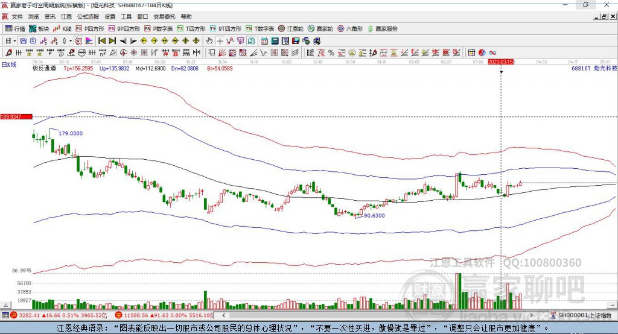Toggle the K线 chart view
The image size is (618, 334).
tap(62, 28)
